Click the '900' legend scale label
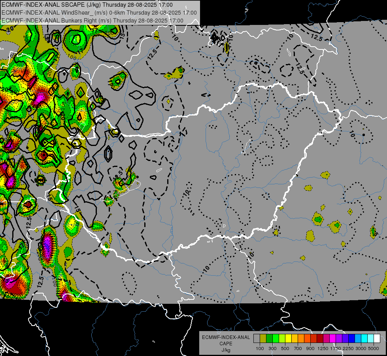The width and height of the screenshot is (387, 356). (x=310, y=348)
